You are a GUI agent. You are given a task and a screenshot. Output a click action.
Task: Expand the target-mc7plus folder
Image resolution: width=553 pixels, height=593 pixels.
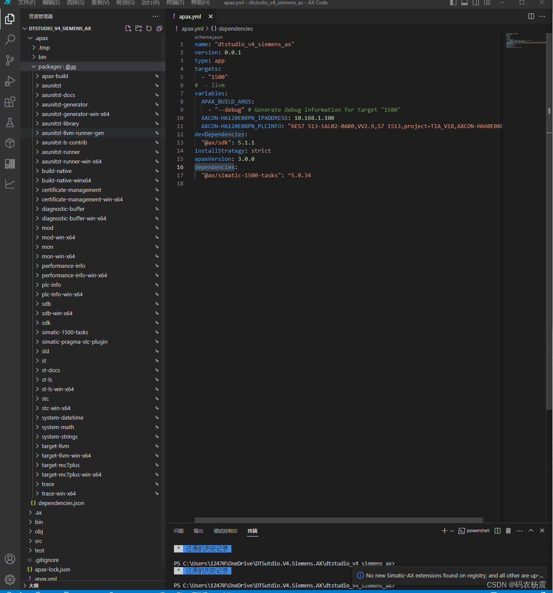click(93, 465)
